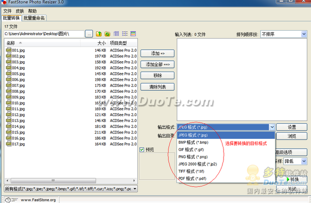Viewport: 311px width, 203px height.
Task: Click the FastStone app icon in title bar
Action: click(3, 2)
